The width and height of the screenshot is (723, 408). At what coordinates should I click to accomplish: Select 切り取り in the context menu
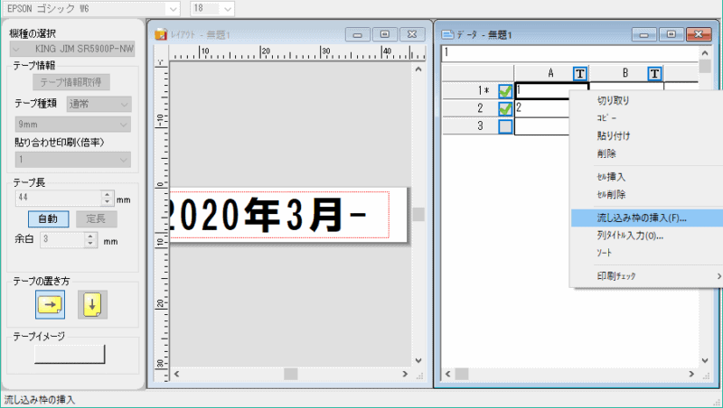coord(614,100)
